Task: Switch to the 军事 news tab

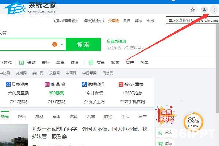Action: (57, 116)
